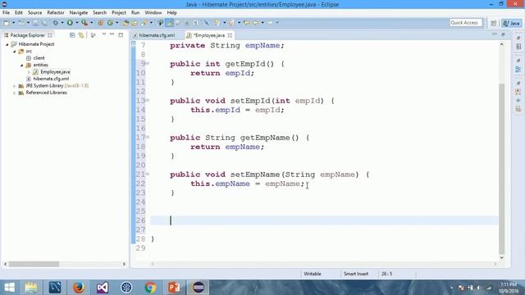Toggle Link with Editor in Package Explorer
This screenshot has width=525, height=295.
[81, 35]
